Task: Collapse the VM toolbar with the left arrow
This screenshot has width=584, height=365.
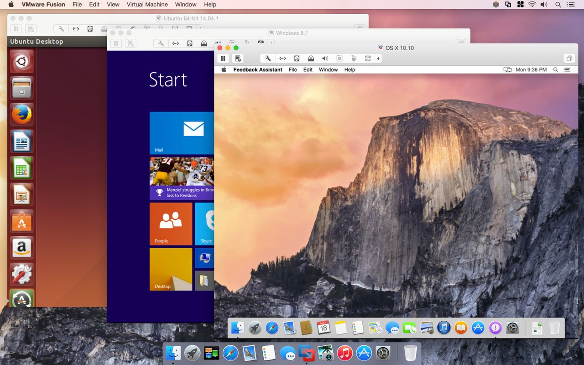Action: [378, 58]
